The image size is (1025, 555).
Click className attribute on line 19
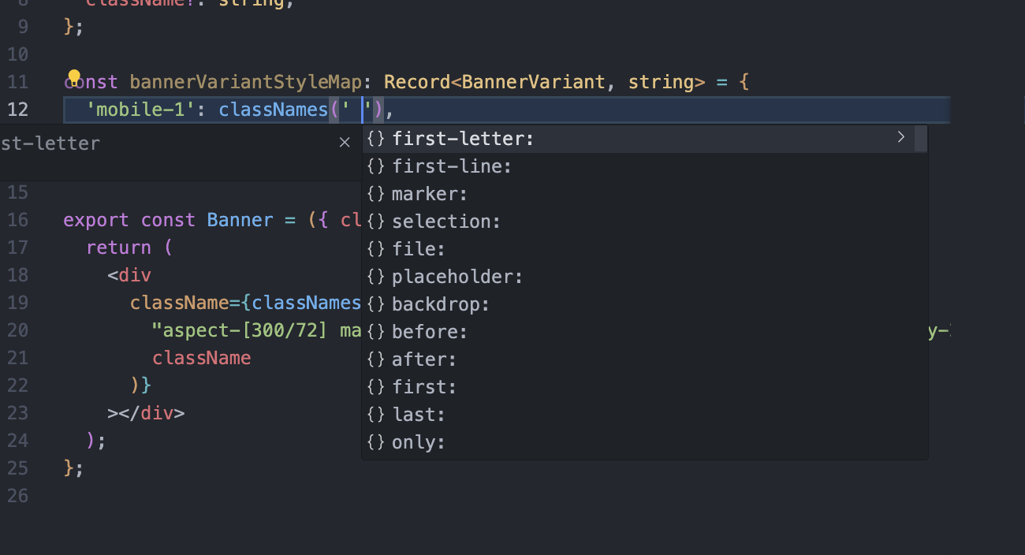click(x=179, y=303)
